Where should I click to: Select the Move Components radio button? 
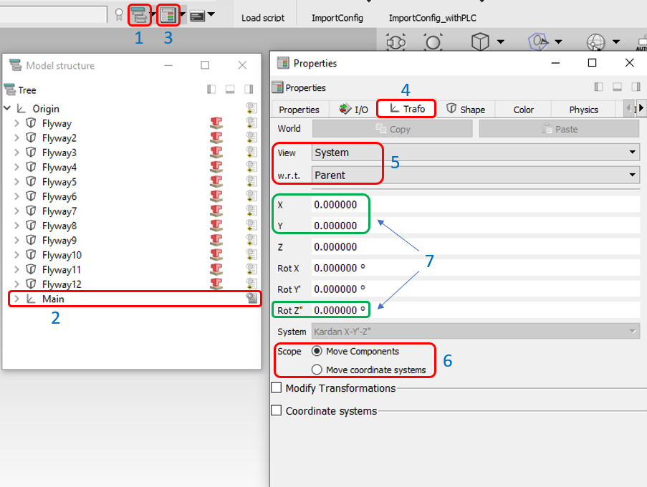pos(317,352)
